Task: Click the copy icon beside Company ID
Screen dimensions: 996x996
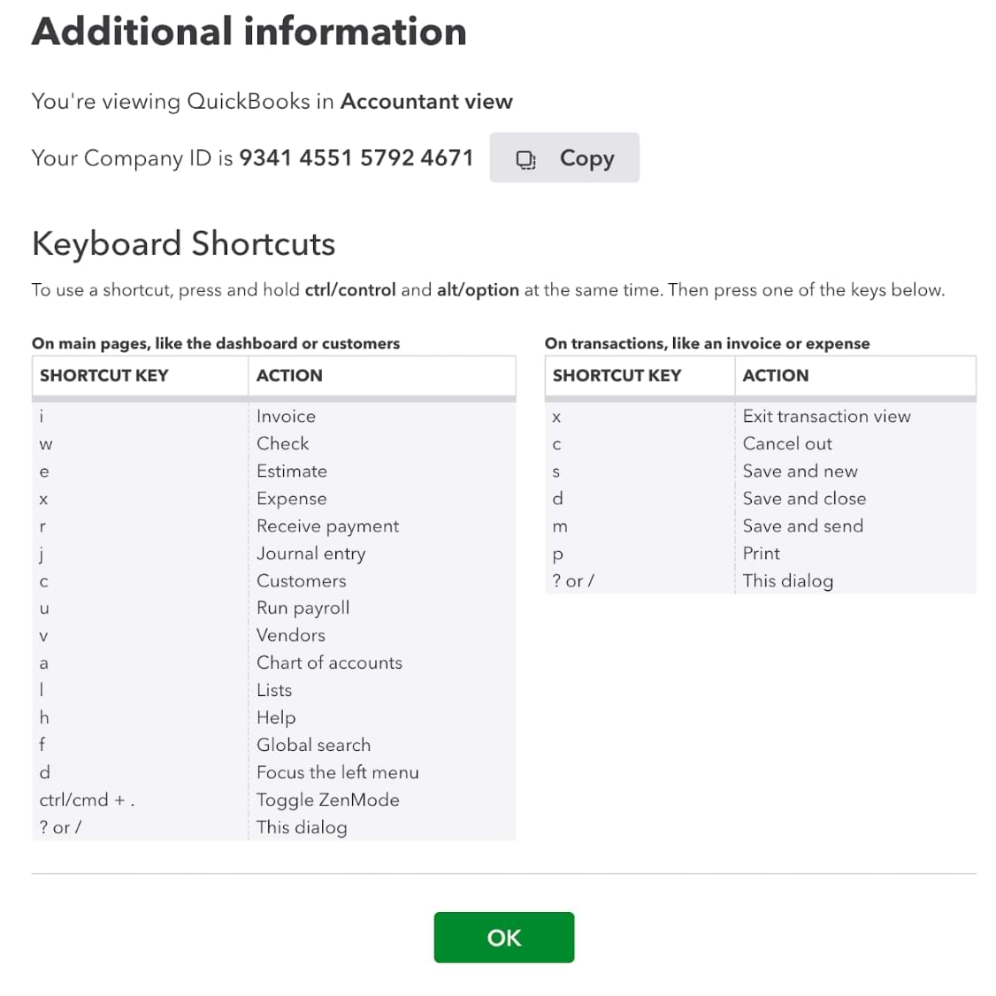Action: (x=526, y=159)
